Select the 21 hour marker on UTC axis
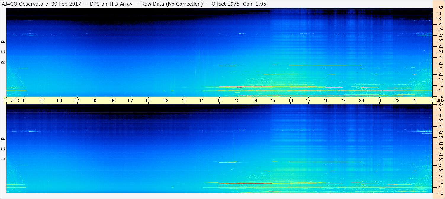This screenshot has width=445, height=199. [379, 100]
